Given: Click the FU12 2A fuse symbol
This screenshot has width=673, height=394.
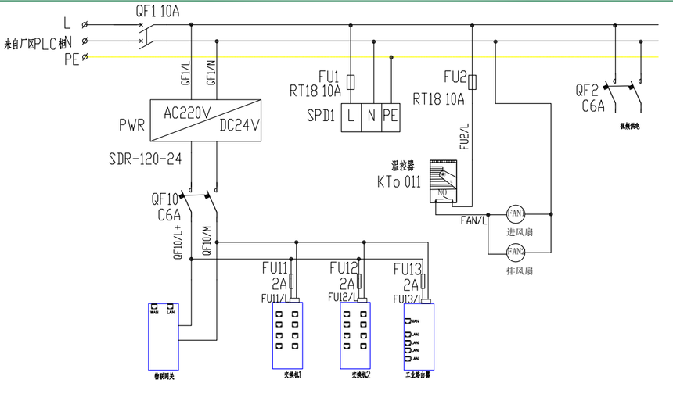Looking at the screenshot, I should [359, 281].
